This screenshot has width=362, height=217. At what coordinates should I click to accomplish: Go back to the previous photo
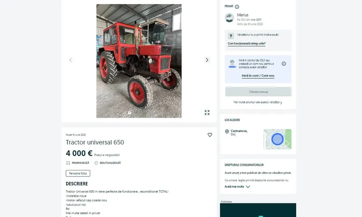tap(71, 60)
